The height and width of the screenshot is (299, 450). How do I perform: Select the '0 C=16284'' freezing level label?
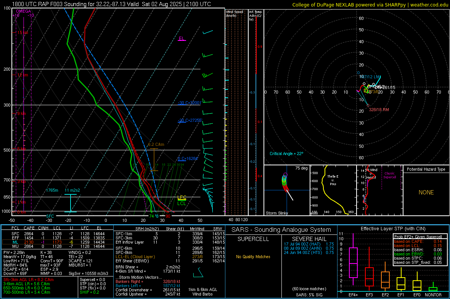click(x=188, y=159)
